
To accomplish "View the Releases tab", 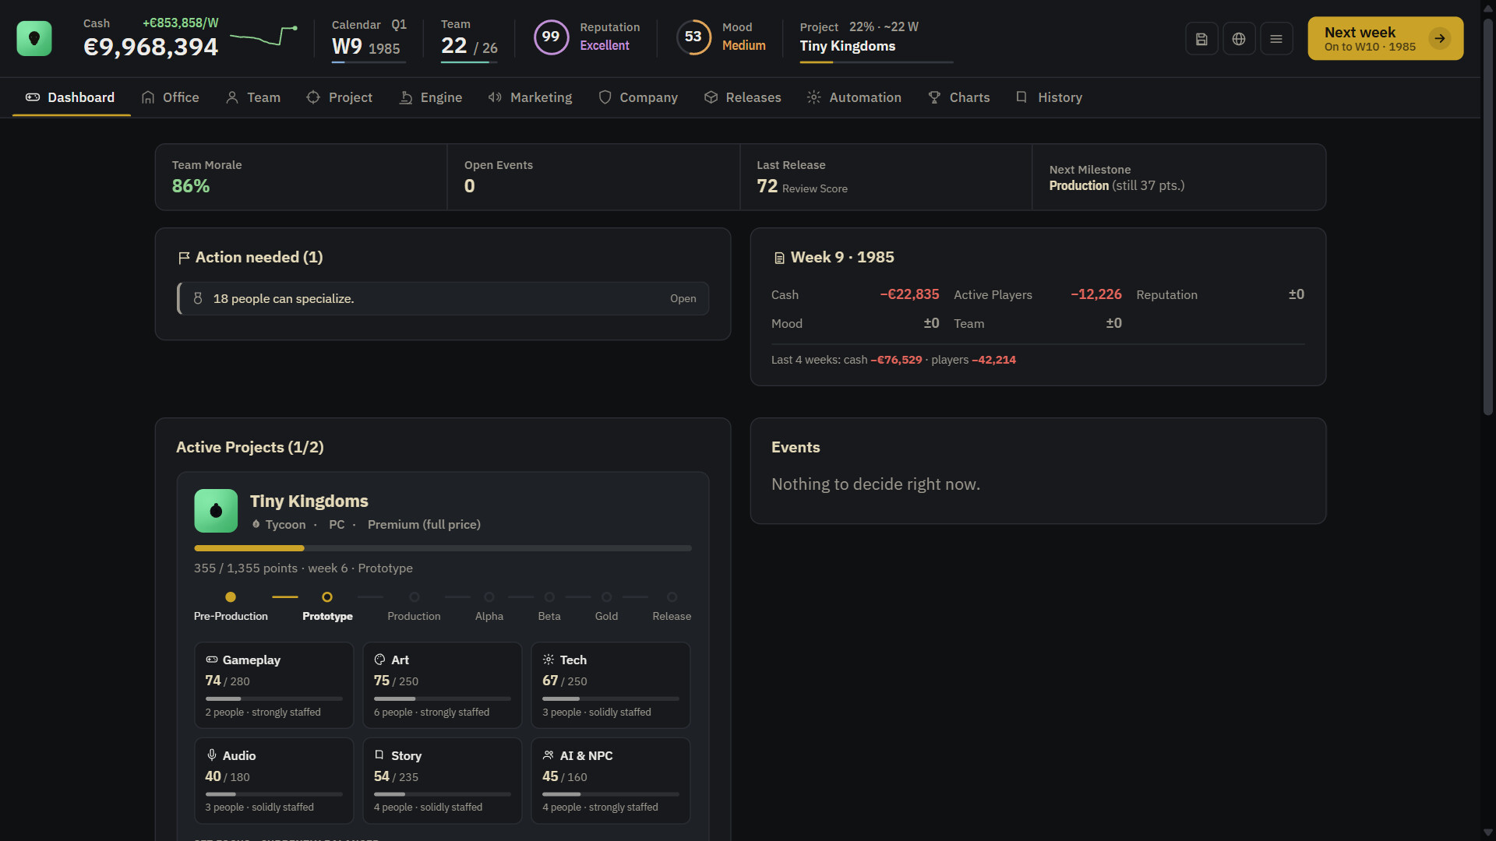I will (743, 97).
